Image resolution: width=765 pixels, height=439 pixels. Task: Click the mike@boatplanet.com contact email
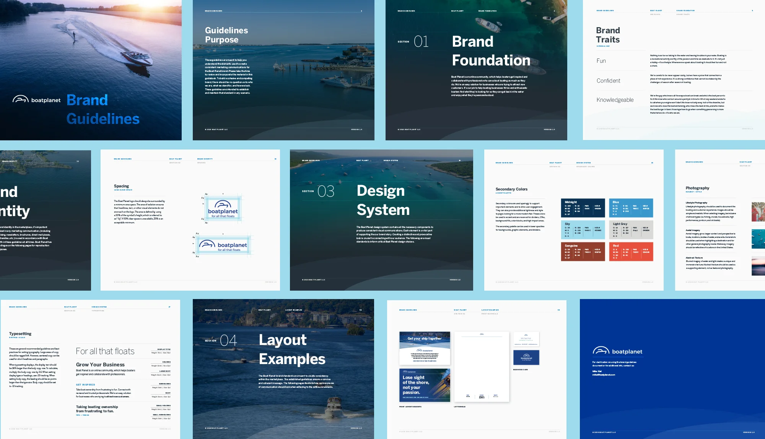(x=604, y=375)
